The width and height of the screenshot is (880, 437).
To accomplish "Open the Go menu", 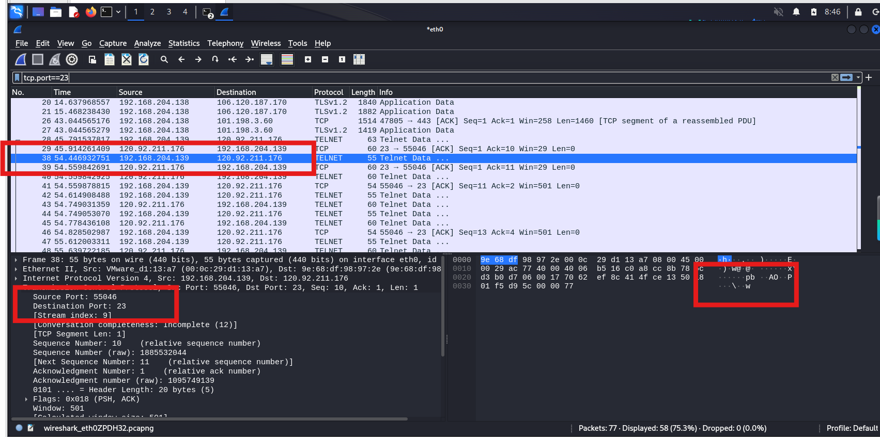I will [87, 43].
